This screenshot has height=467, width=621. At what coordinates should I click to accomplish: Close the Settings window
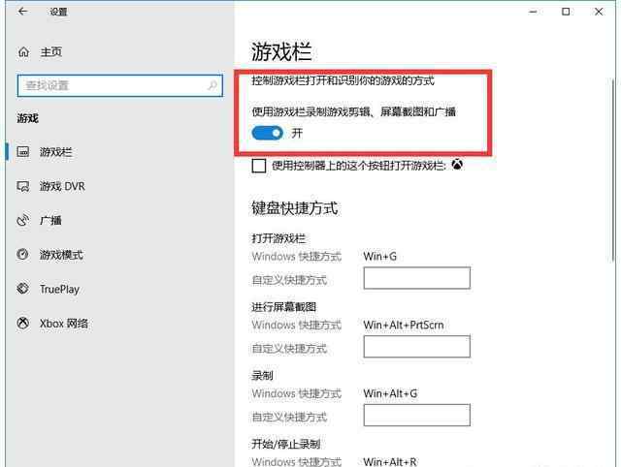(x=599, y=12)
